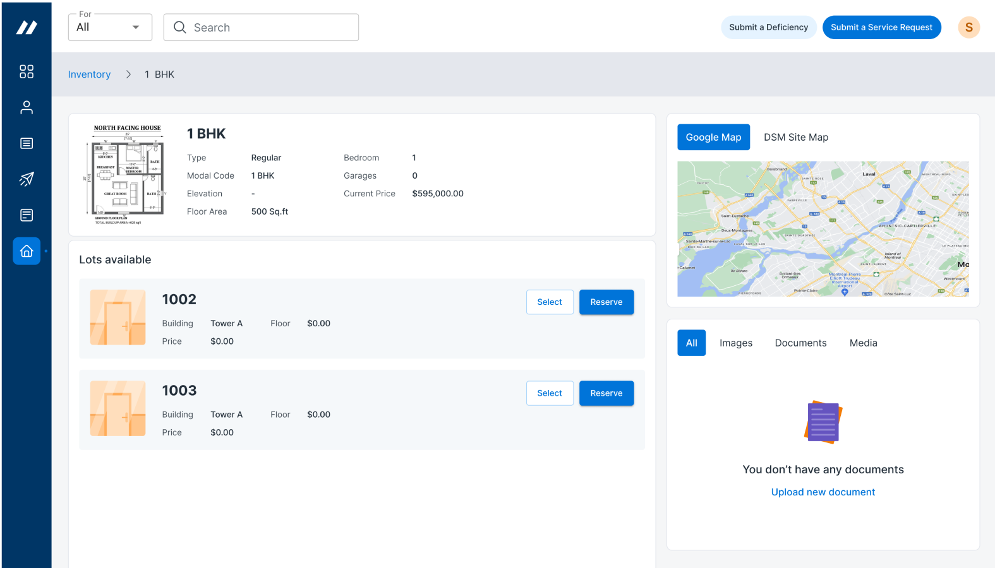Click the breadcrumb chevron separator

pyautogui.click(x=128, y=74)
